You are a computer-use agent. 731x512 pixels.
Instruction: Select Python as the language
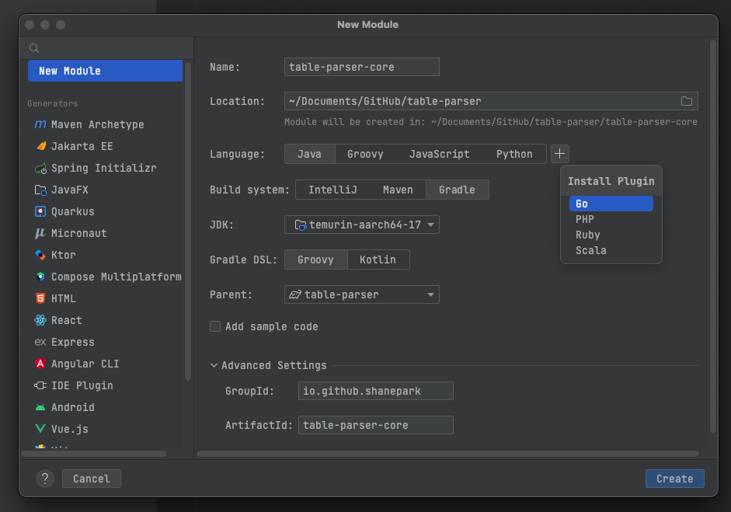click(x=514, y=154)
